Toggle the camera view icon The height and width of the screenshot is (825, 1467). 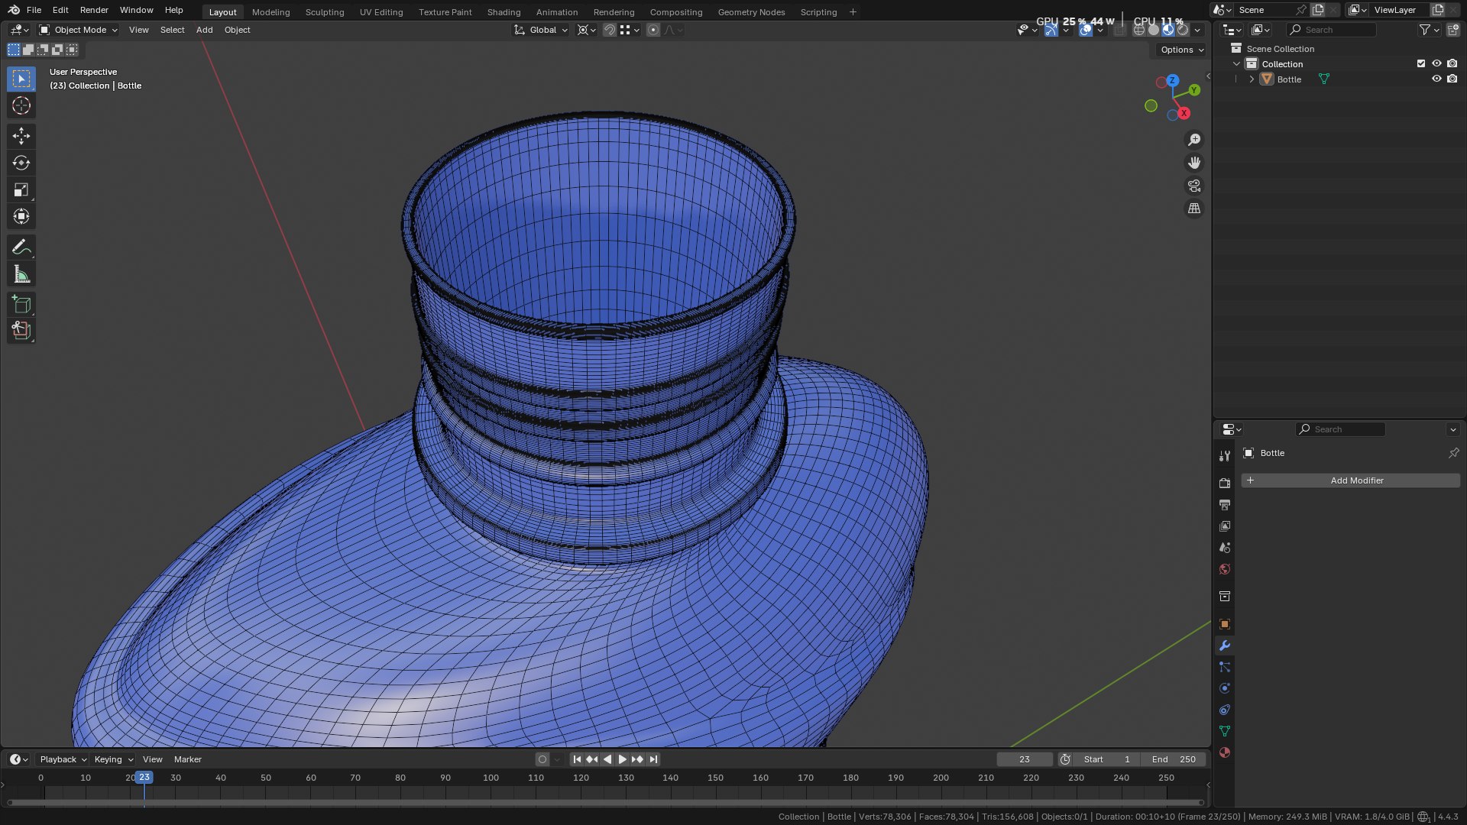coord(1194,186)
